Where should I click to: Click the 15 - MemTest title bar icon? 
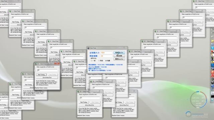130,51
